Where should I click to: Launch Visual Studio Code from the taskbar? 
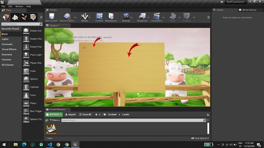pyautogui.click(x=50, y=145)
